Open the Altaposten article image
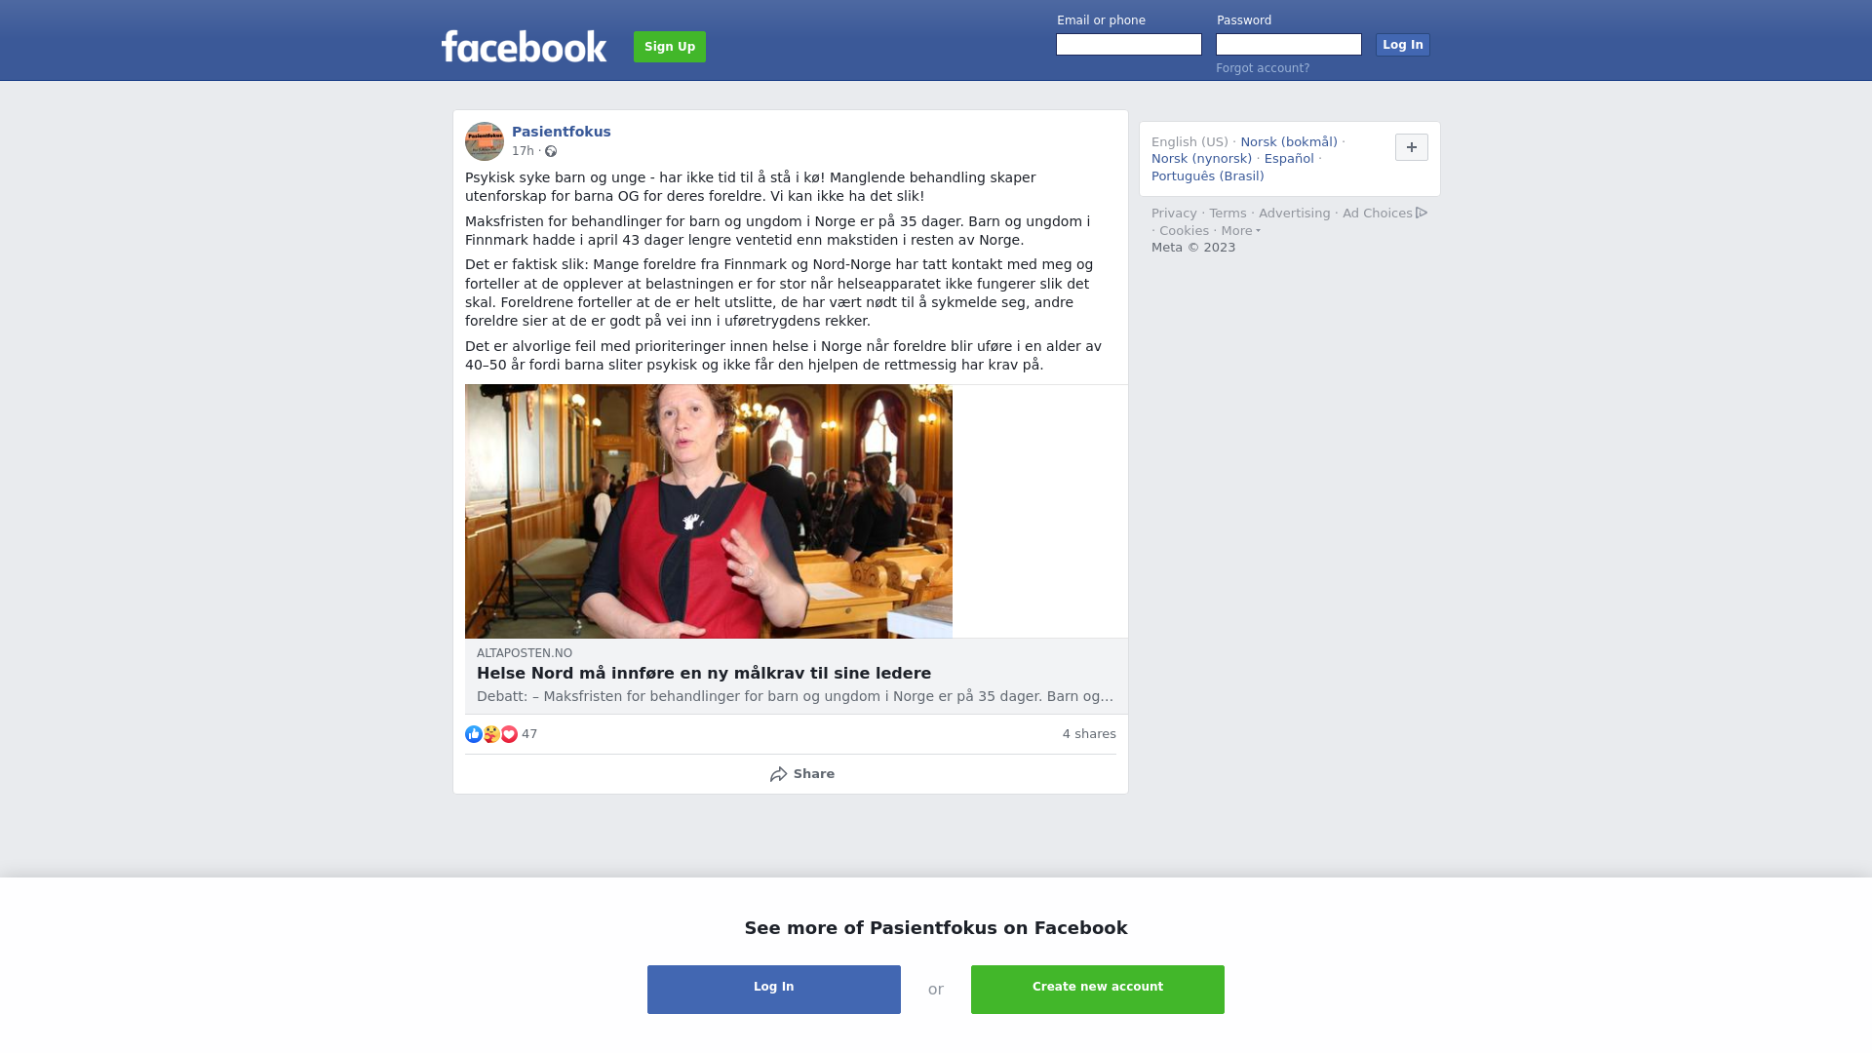 click(709, 512)
